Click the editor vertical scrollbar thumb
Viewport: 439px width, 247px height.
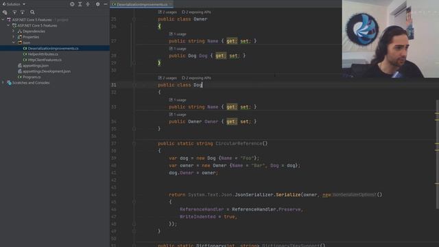(438, 154)
